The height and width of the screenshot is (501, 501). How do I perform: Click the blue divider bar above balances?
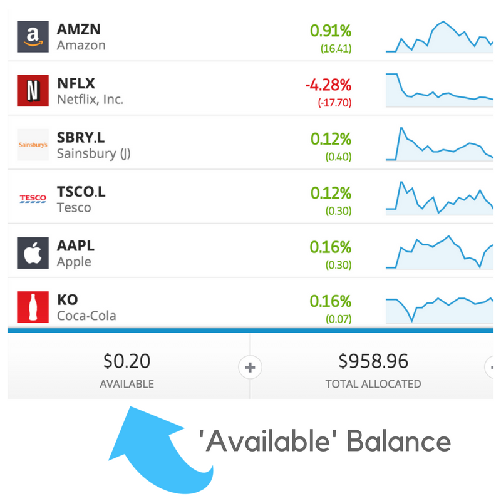250,330
